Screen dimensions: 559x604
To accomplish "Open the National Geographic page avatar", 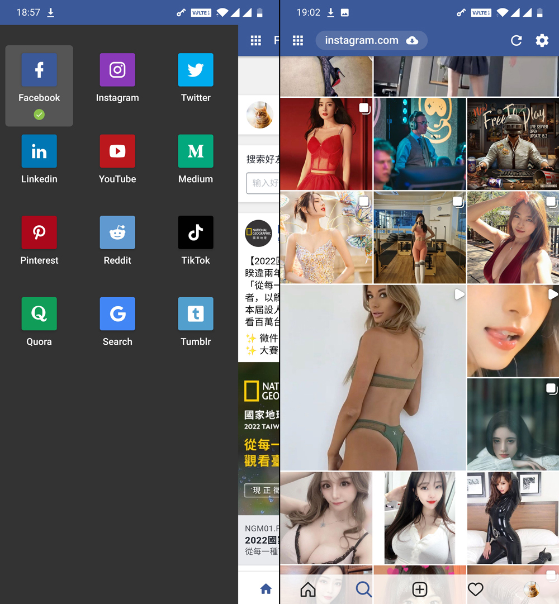I will pos(258,234).
